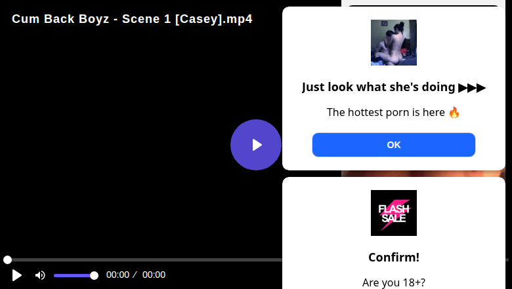The image size is (512, 289).
Task: Click the "Confirm!" notification heading
Action: tap(393, 258)
